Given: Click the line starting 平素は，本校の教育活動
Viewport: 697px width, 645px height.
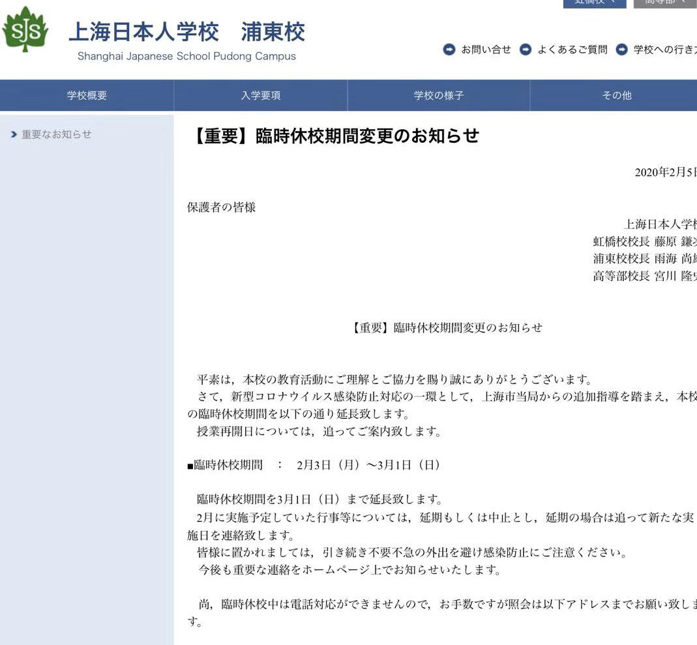Looking at the screenshot, I should pos(394,380).
